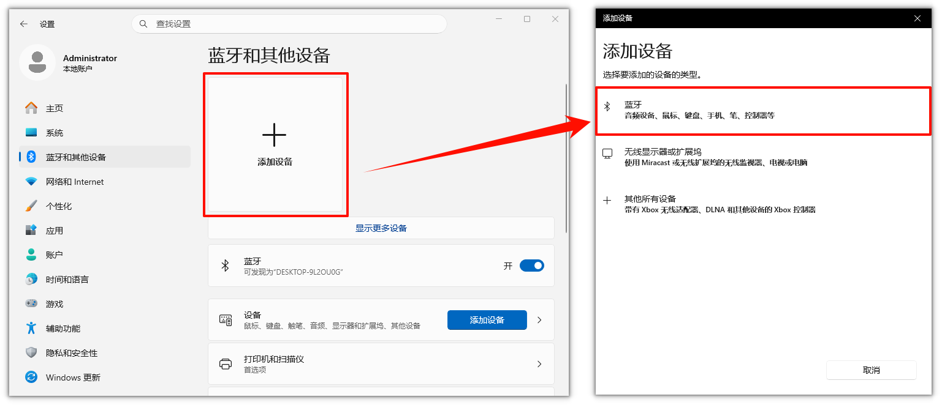Click the 应用 apps icon
Viewport: 942px width, 405px height.
pyautogui.click(x=31, y=231)
